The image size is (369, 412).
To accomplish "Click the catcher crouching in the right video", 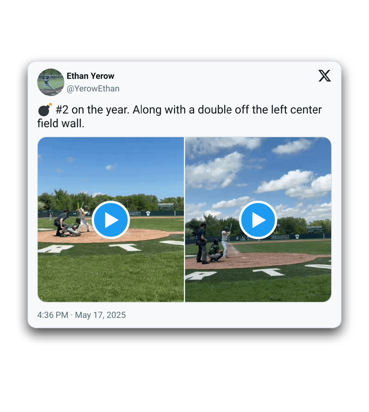I will 216,251.
